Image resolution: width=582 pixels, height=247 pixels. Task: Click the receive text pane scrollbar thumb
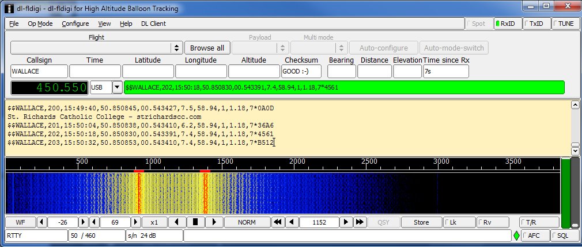click(575, 145)
